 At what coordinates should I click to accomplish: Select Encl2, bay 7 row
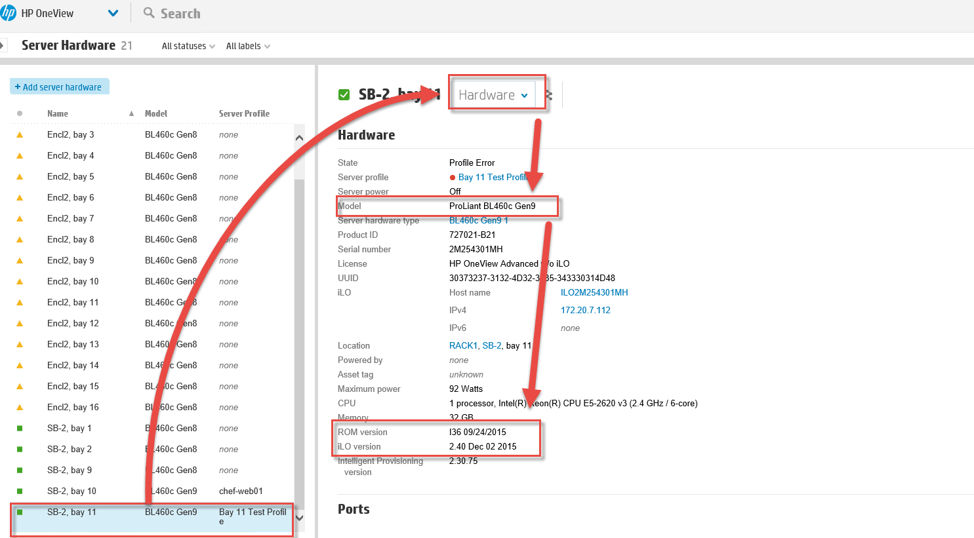point(152,218)
